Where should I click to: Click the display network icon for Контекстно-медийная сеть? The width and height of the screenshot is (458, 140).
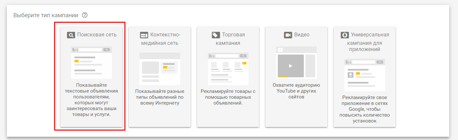click(x=144, y=35)
